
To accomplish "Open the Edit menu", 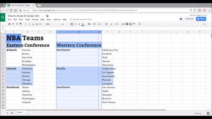I will [15, 20].
